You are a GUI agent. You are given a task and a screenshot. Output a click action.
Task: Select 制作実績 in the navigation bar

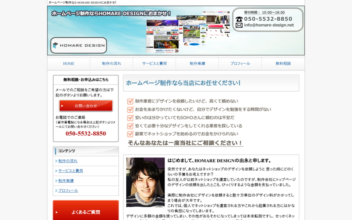point(197,63)
